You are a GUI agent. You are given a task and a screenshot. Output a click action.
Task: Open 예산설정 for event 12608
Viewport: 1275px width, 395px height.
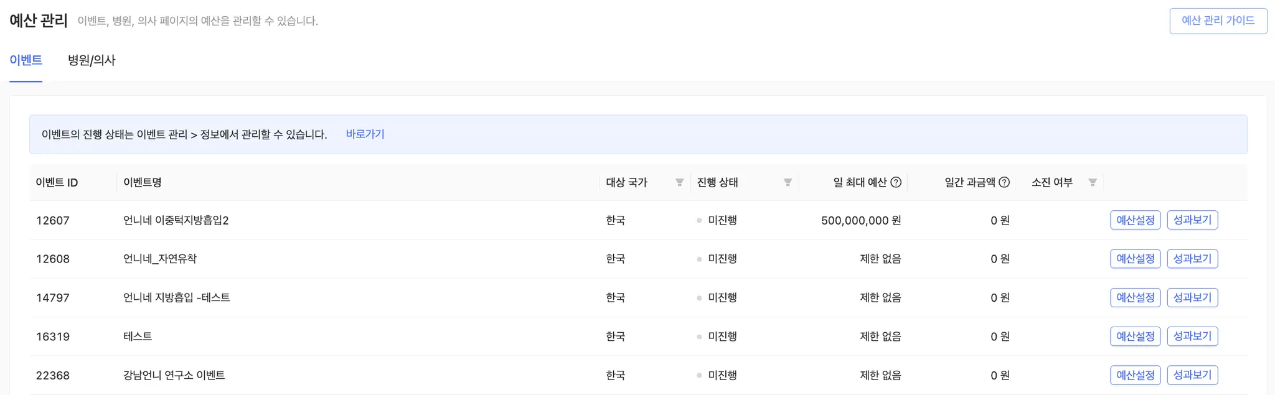pos(1135,259)
